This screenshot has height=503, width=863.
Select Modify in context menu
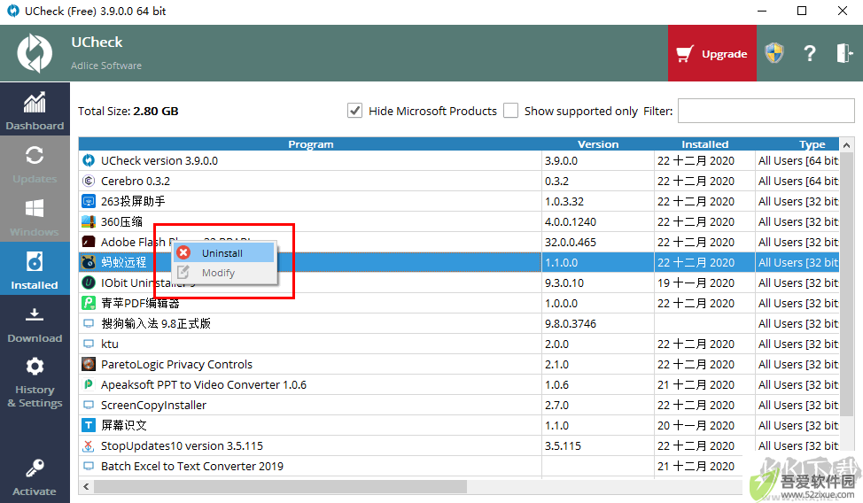pyautogui.click(x=223, y=273)
